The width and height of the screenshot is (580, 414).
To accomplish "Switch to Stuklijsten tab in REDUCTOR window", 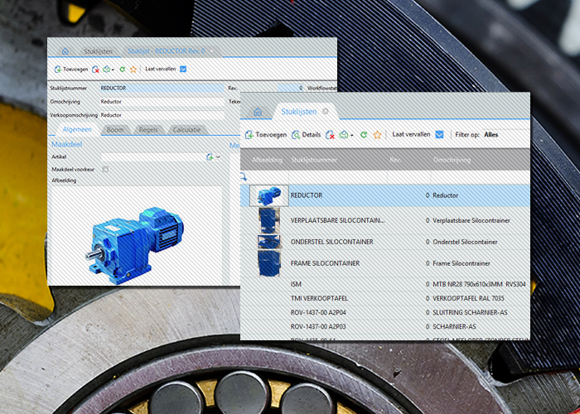I will [98, 51].
